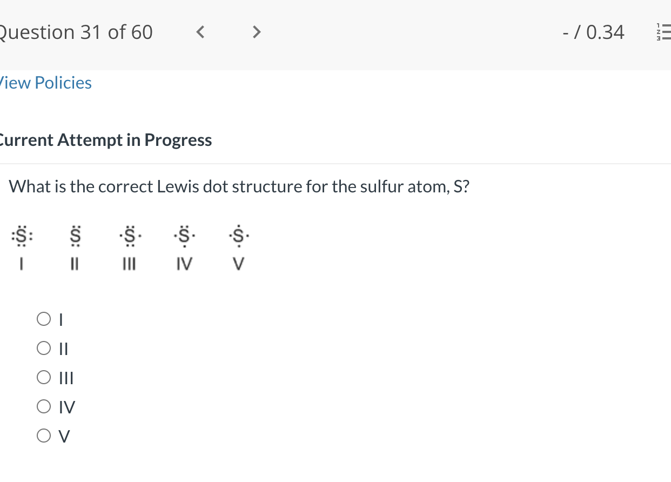Screen dimensions: 671x482
Task: Click the Current Attempt in Progress heading
Action: [x=106, y=139]
